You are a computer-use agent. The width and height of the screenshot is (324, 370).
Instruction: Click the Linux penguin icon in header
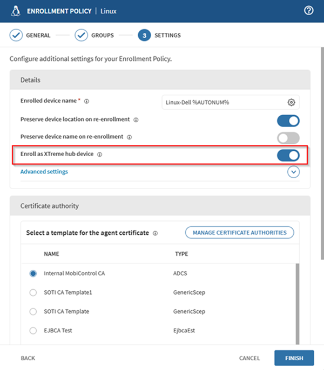[x=16, y=11]
